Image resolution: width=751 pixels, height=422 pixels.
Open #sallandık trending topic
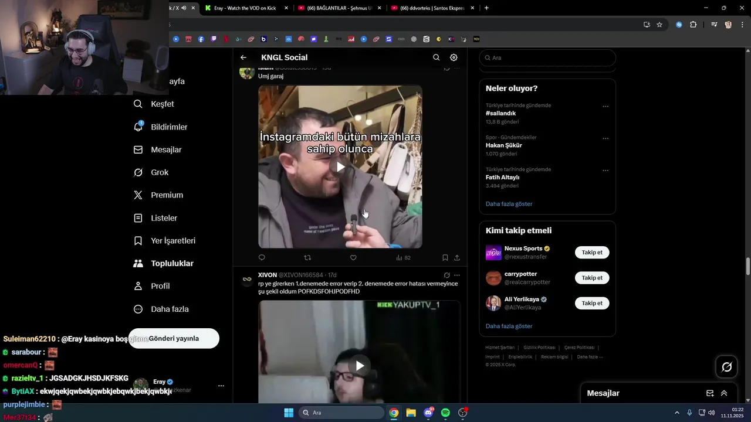[500, 113]
